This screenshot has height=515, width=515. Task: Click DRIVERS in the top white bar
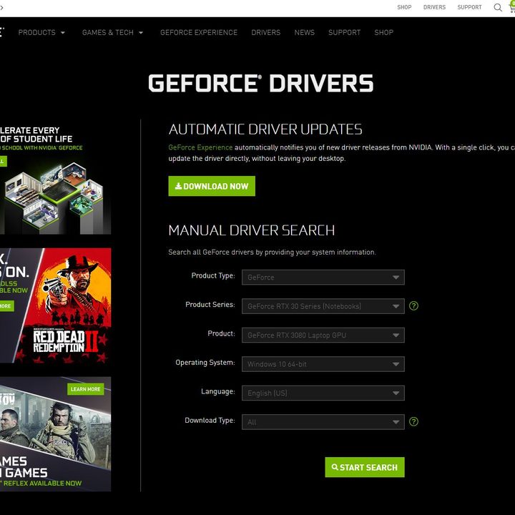pos(434,7)
